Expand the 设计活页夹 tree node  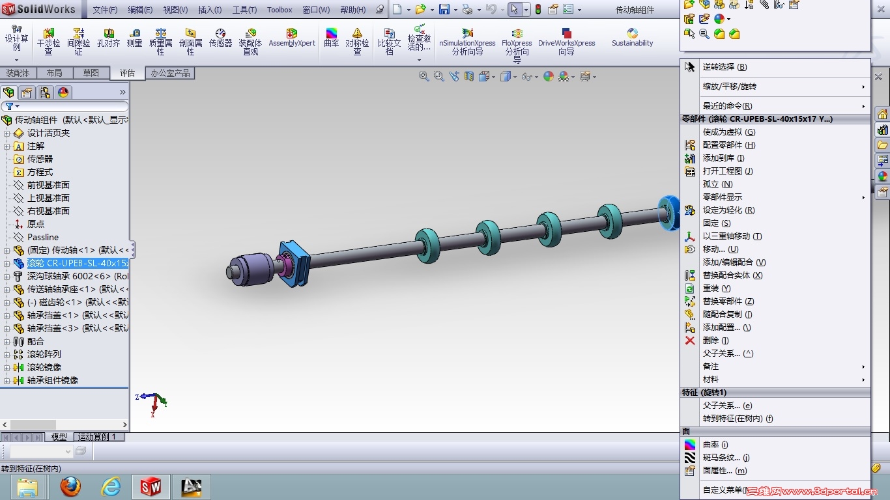point(7,133)
